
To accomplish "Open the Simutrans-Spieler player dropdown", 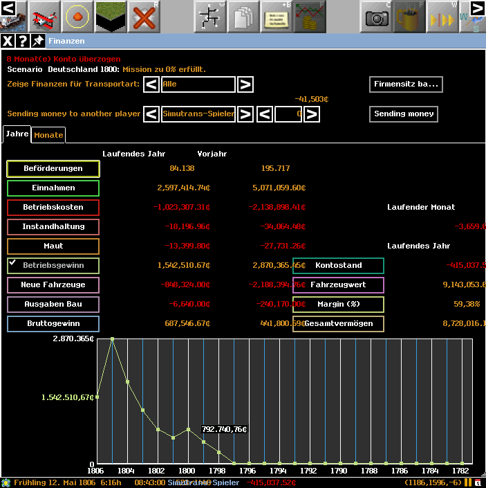I will (x=198, y=114).
